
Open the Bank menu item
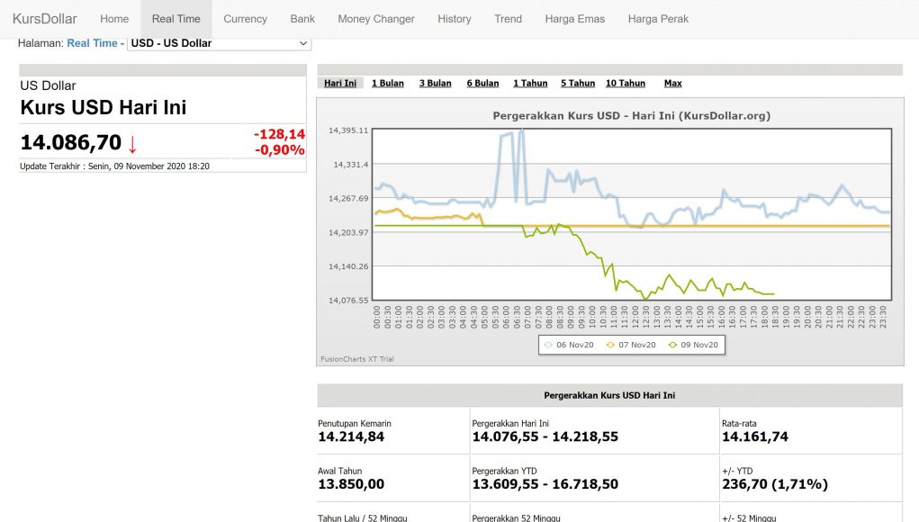pos(302,19)
